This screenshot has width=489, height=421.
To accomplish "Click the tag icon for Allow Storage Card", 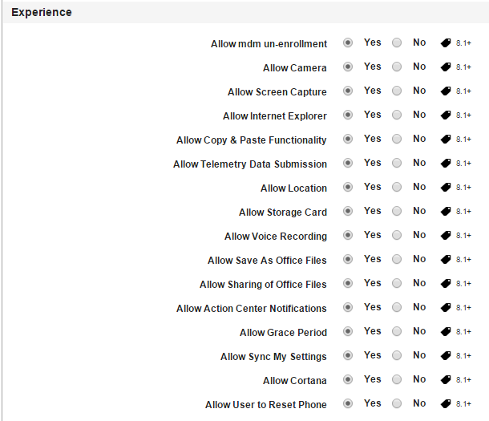I will 446,211.
